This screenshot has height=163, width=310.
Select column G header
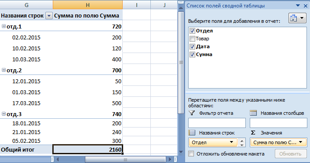pyautogui.click(x=26, y=5)
